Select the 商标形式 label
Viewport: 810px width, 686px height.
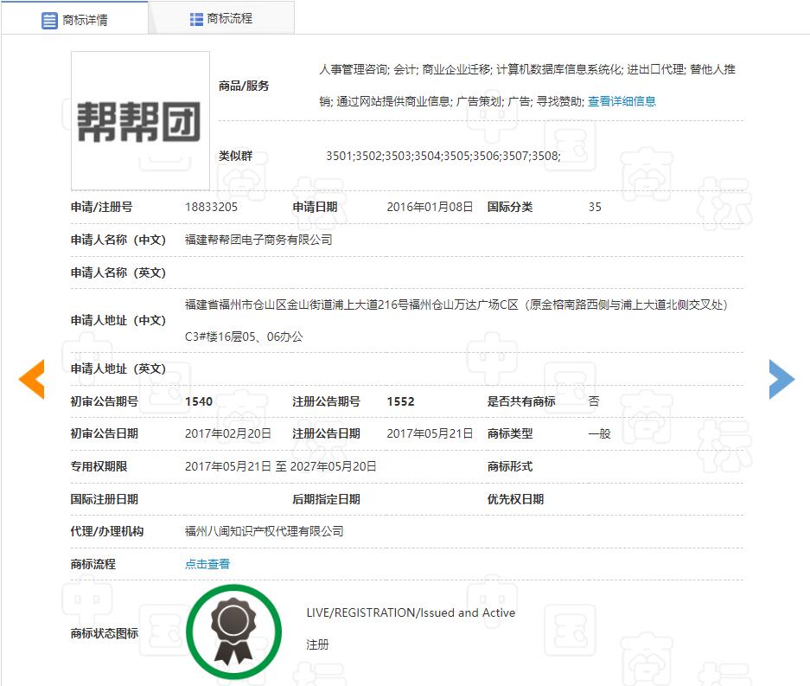coord(510,466)
